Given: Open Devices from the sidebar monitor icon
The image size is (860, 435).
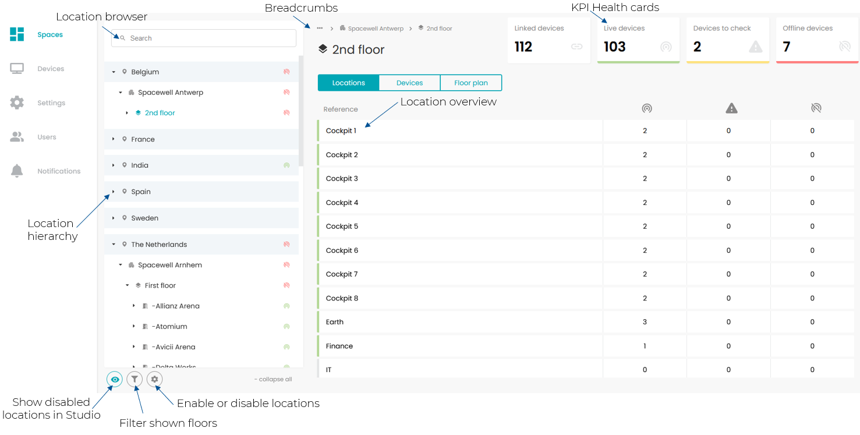Looking at the screenshot, I should pyautogui.click(x=17, y=69).
